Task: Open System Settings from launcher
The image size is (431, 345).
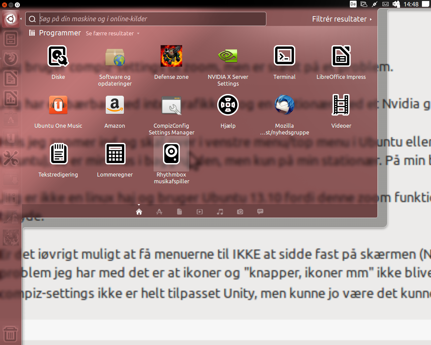Action: (11, 158)
